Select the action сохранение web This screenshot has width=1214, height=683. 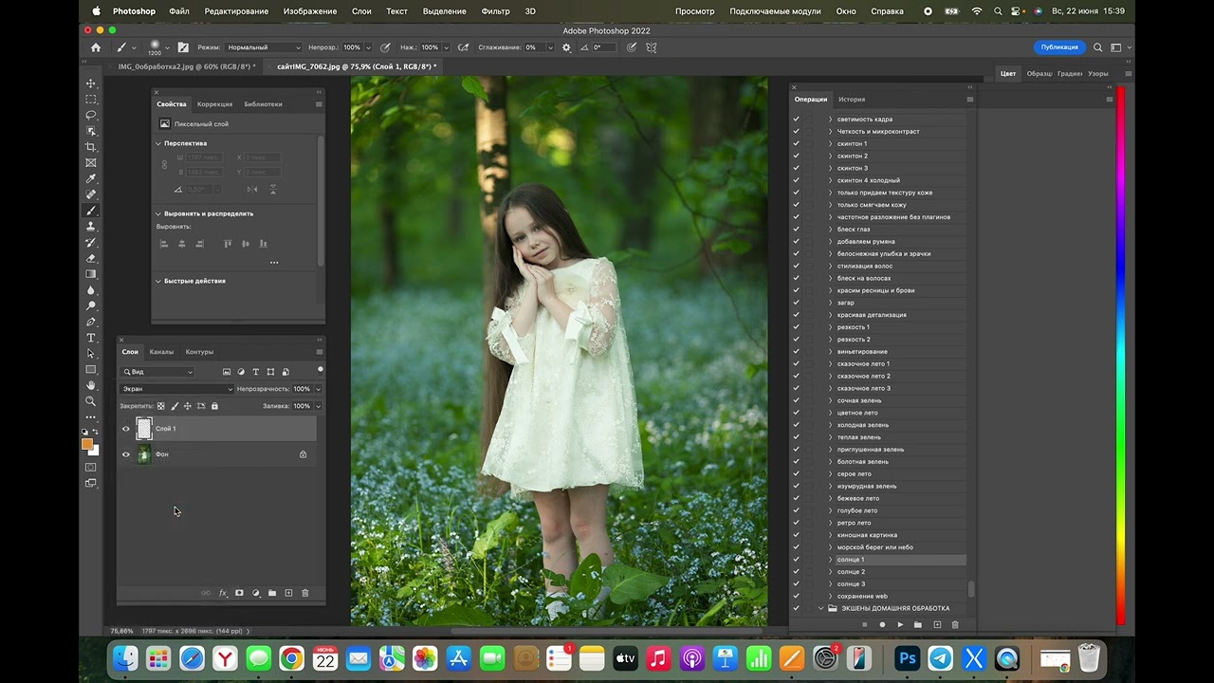pos(862,597)
